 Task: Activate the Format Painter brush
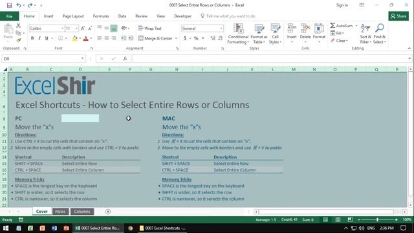tap(18, 40)
